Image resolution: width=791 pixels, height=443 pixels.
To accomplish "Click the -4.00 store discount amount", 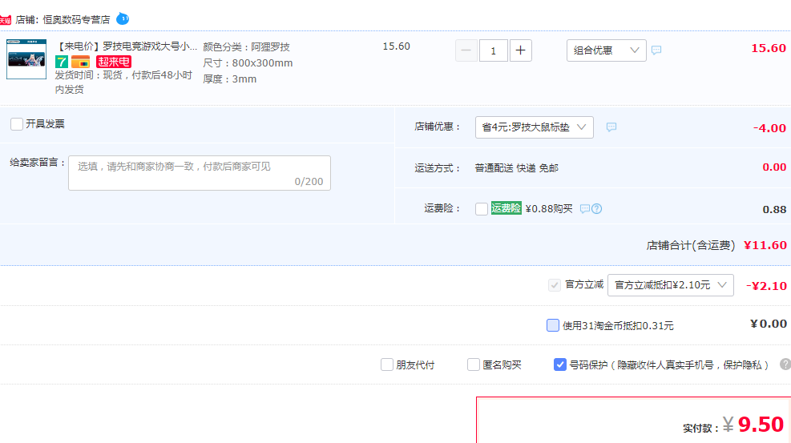I will tap(769, 128).
